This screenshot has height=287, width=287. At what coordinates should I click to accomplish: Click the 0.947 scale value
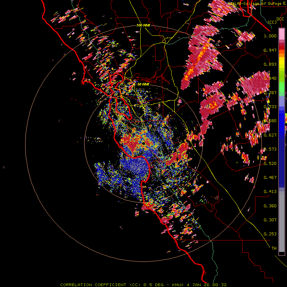tap(270, 50)
